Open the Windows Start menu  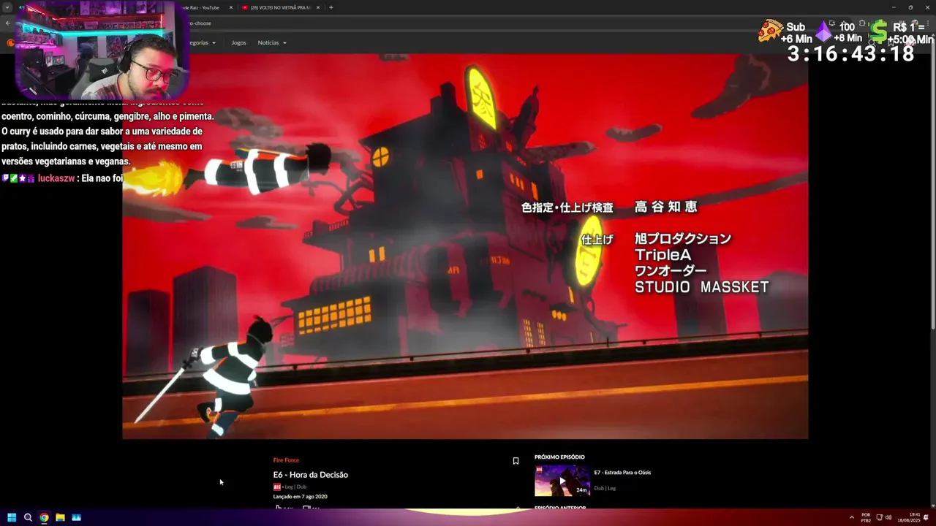[12, 517]
